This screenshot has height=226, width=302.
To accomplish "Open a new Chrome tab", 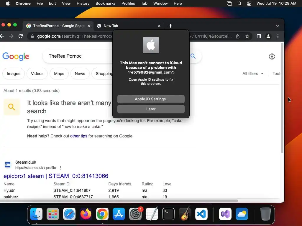I will (x=170, y=26).
